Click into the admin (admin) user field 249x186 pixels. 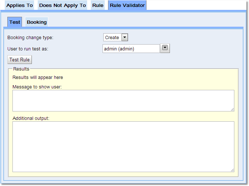(x=131, y=49)
